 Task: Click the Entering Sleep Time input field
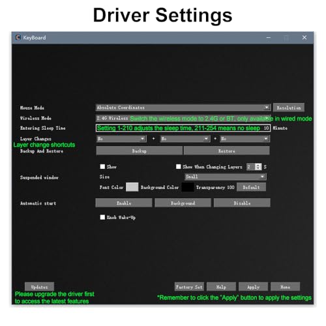pyautogui.click(x=183, y=128)
